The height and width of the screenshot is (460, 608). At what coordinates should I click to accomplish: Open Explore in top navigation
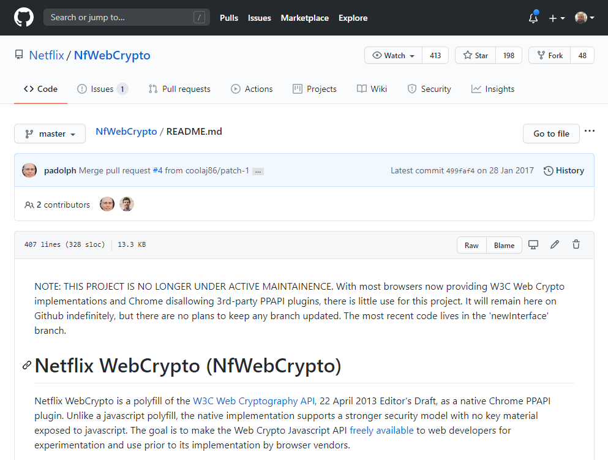(x=353, y=18)
